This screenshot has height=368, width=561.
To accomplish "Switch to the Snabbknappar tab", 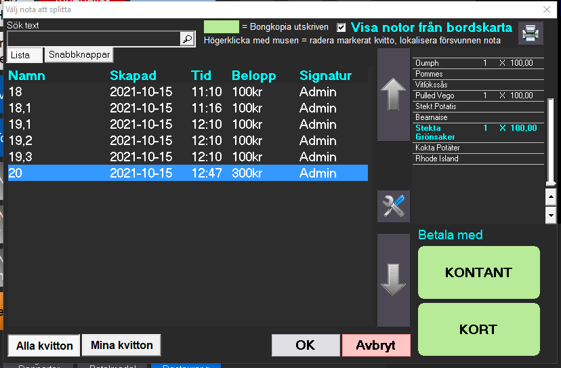I will (79, 55).
